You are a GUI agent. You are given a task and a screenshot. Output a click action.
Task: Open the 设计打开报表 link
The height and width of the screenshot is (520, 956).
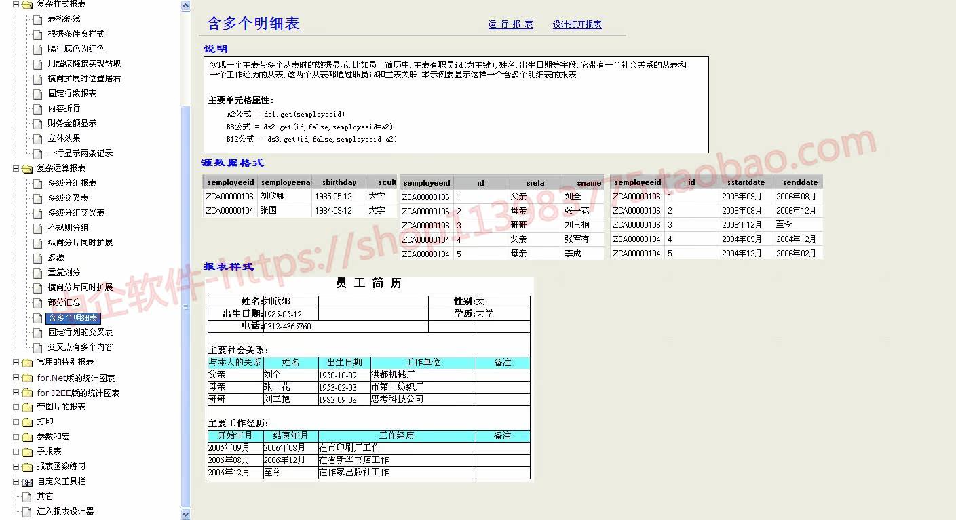pyautogui.click(x=577, y=24)
